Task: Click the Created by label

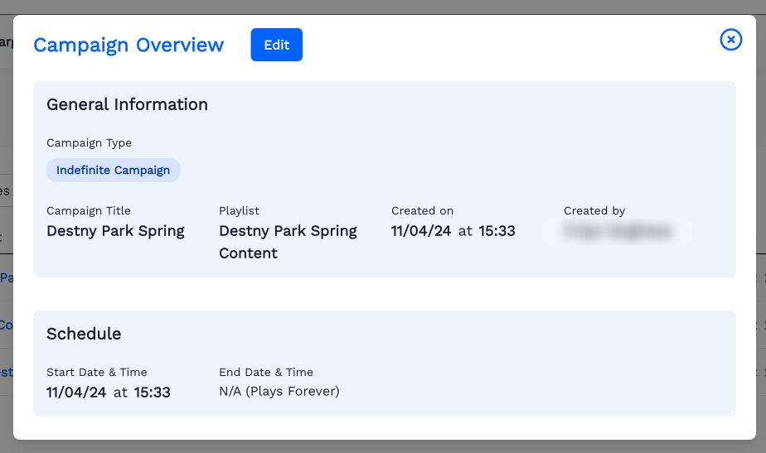Action: [594, 211]
